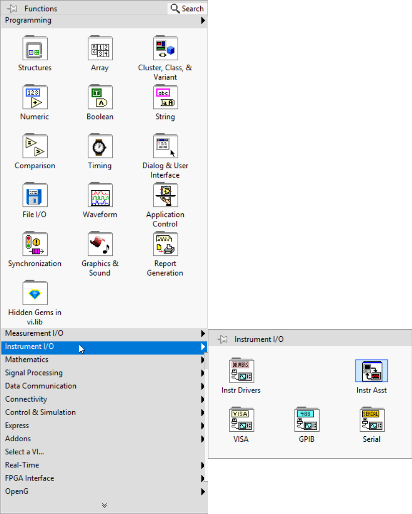This screenshot has height=514, width=412.
Task: Select the Structures palette icon
Action: (35, 48)
